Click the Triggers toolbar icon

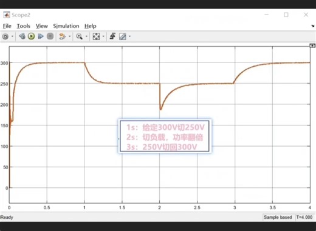tap(112, 36)
